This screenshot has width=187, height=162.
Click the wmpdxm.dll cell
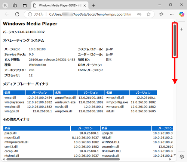tap(64, 111)
